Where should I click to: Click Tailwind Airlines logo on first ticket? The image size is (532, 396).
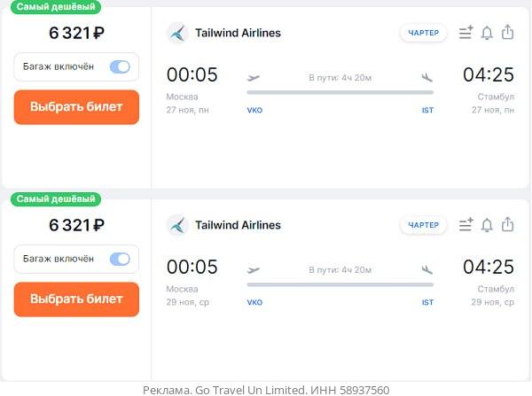coord(177,33)
